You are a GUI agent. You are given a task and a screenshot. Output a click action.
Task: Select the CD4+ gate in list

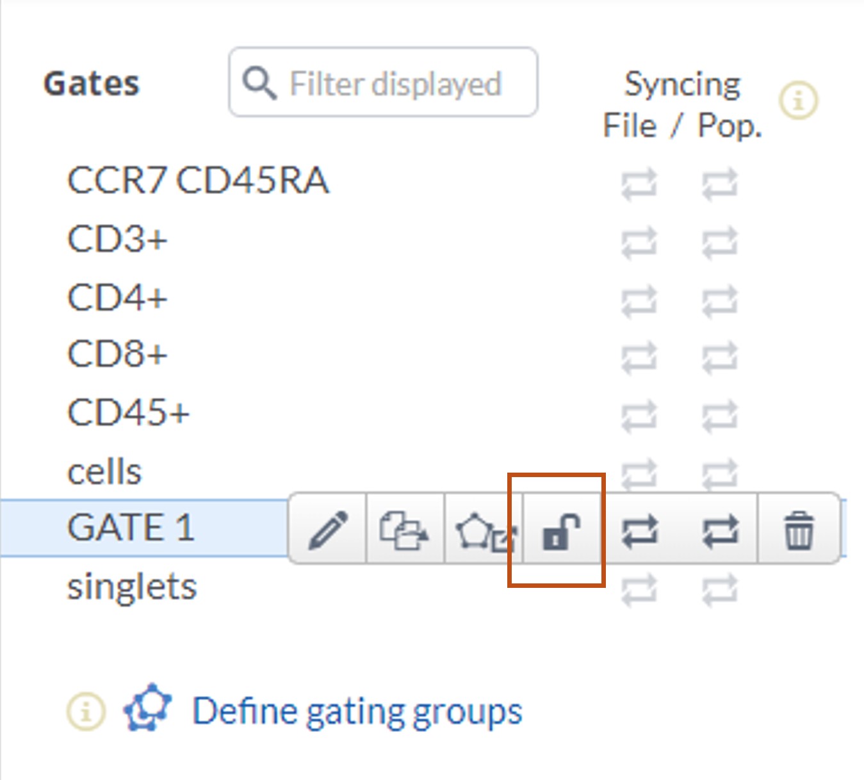click(117, 298)
